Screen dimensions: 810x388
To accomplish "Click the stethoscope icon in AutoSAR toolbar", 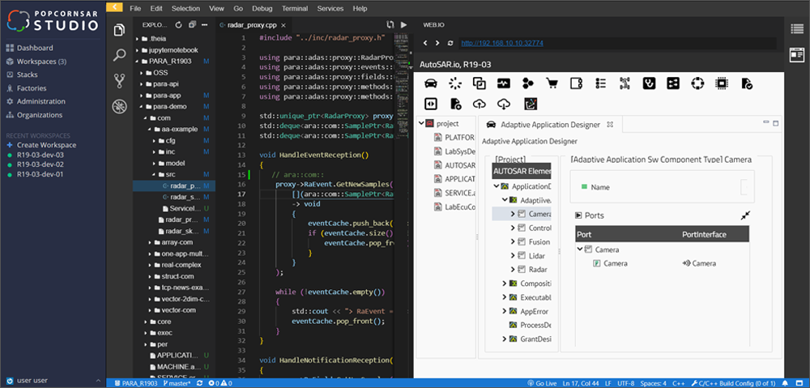I will coord(650,83).
